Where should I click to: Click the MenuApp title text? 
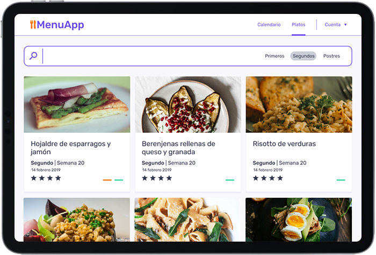point(60,25)
